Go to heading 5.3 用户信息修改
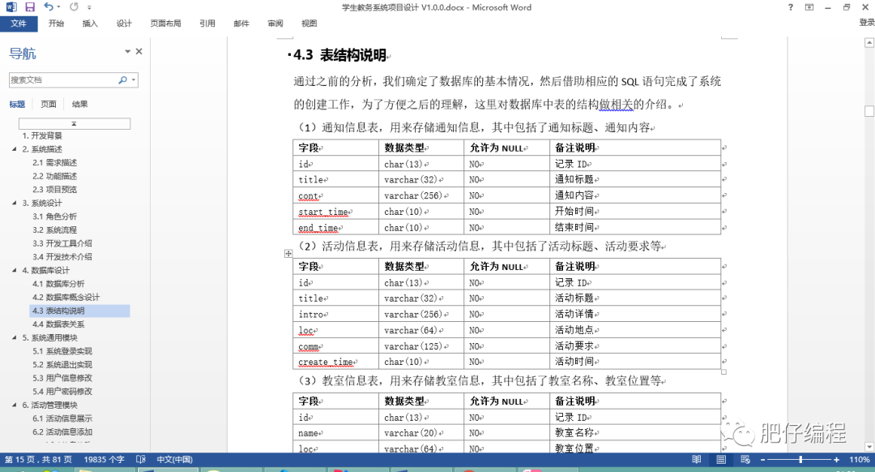The image size is (875, 472). coord(62,378)
